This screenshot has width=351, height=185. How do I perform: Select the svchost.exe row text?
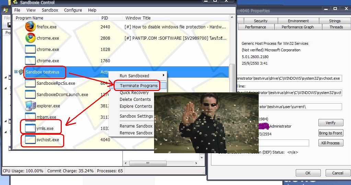(48, 140)
